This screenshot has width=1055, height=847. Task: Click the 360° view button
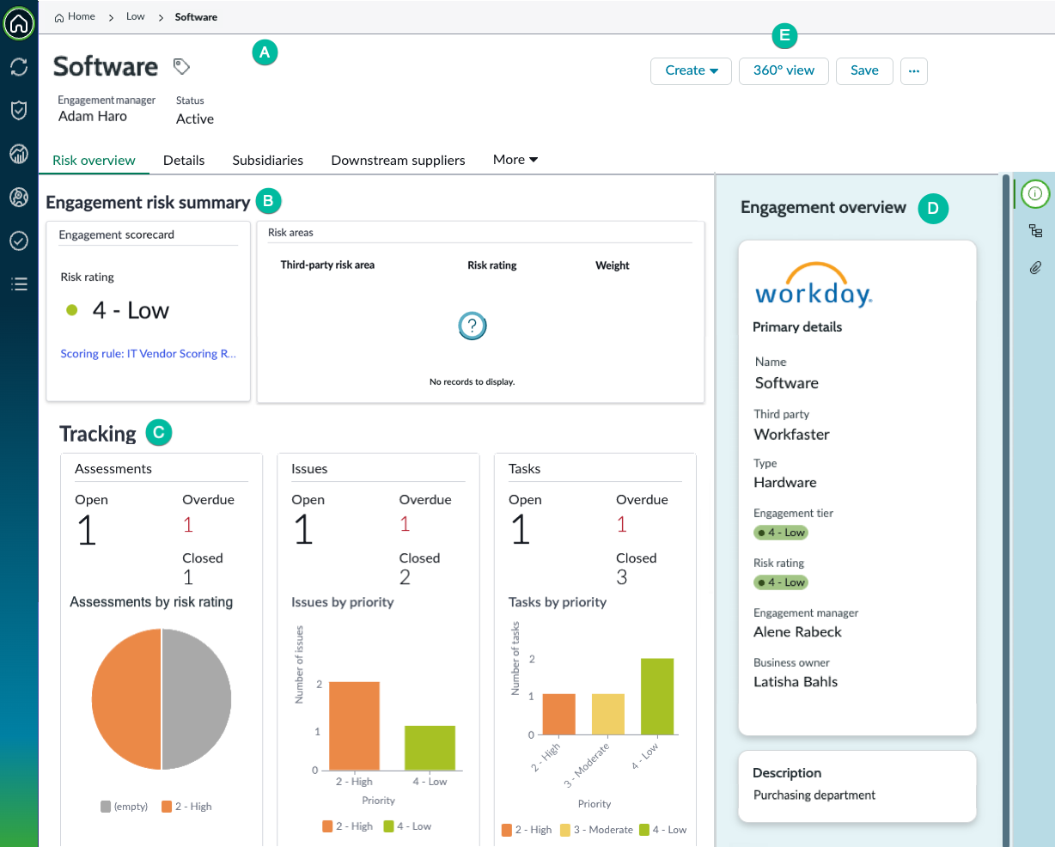point(784,70)
